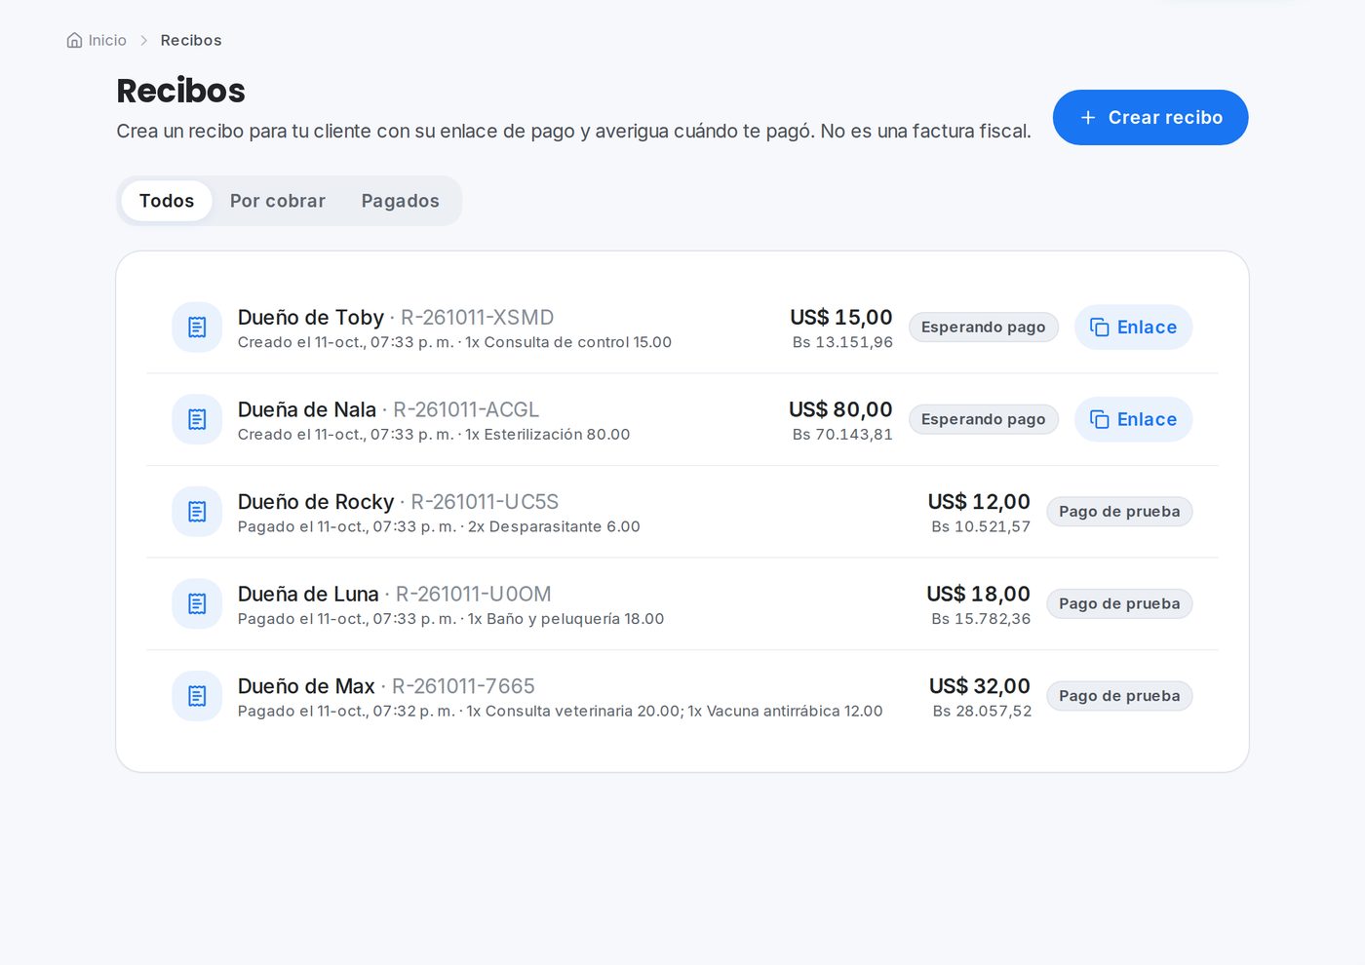Click the Recibos page heading

pyautogui.click(x=180, y=91)
